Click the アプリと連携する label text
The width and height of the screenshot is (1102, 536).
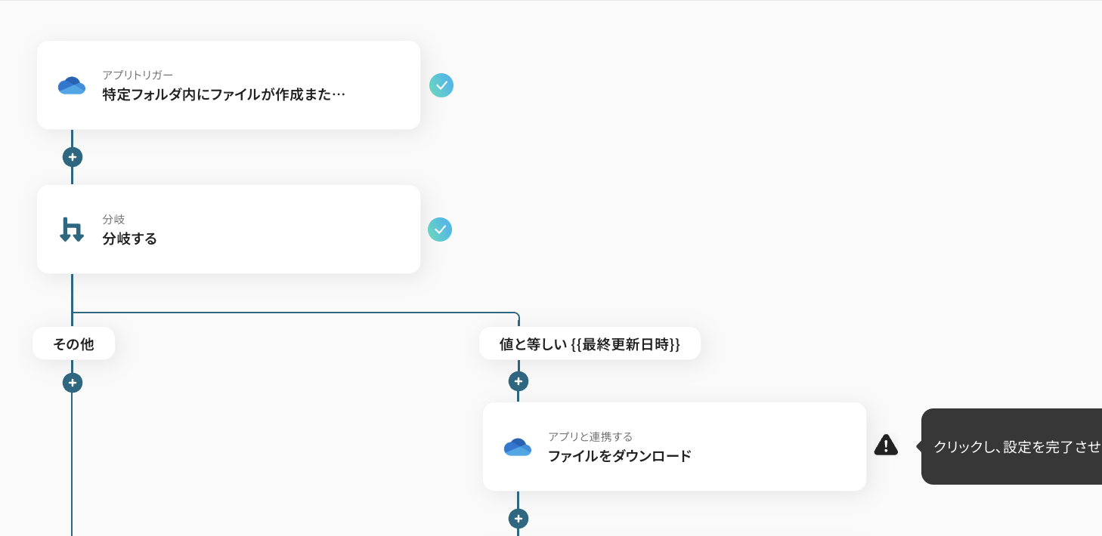click(x=591, y=436)
